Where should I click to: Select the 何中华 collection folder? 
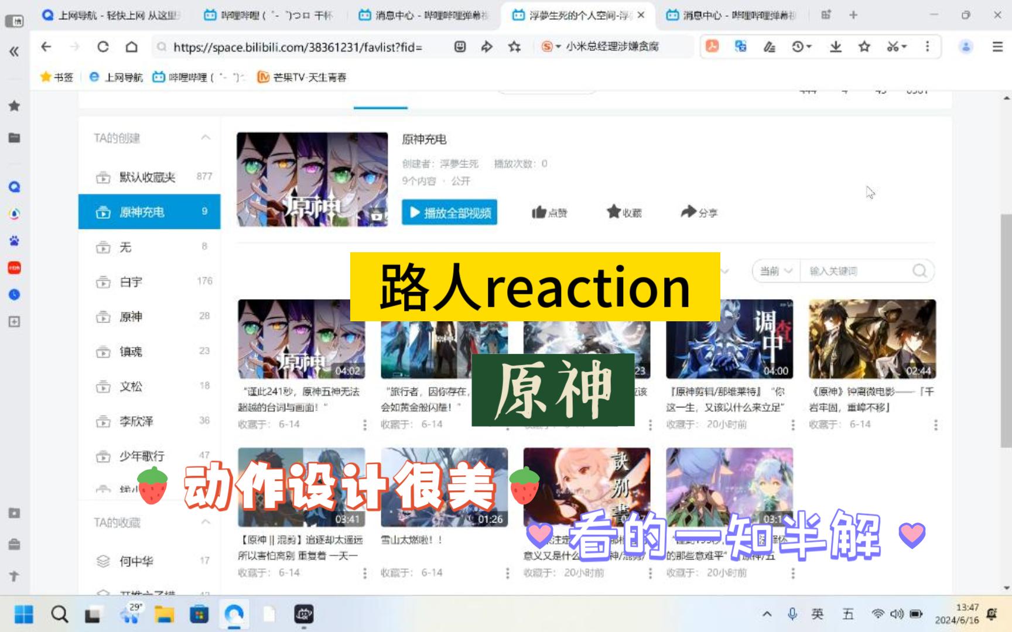(x=149, y=561)
